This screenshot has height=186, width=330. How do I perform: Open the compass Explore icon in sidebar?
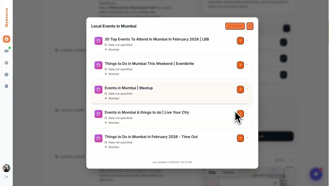[6, 39]
